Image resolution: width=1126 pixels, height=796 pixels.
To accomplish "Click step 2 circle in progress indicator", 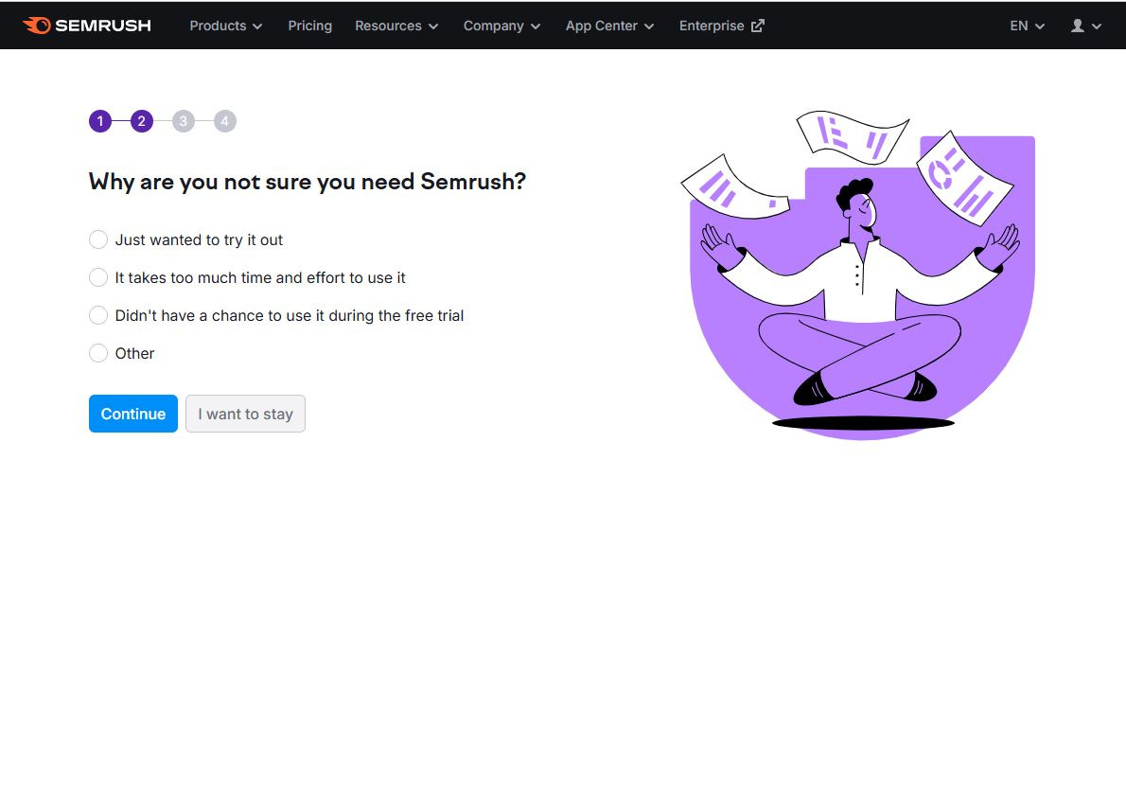I will (142, 121).
